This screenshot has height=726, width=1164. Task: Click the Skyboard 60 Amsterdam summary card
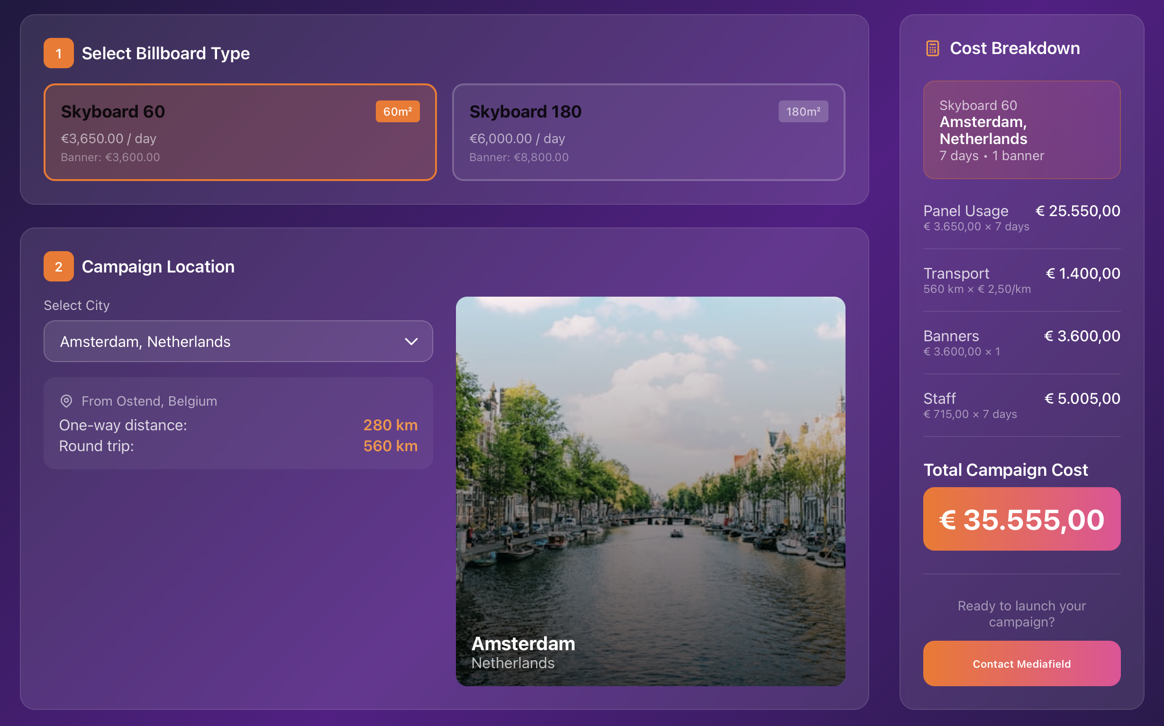pos(1021,130)
